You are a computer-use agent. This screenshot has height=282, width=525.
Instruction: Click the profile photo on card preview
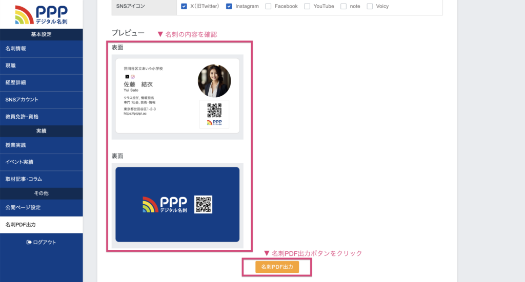coord(214,81)
